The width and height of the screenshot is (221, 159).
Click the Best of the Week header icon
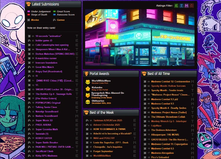click(x=86, y=113)
